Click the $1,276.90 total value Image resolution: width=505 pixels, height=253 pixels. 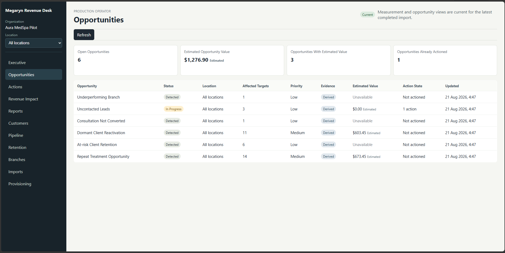coord(196,60)
